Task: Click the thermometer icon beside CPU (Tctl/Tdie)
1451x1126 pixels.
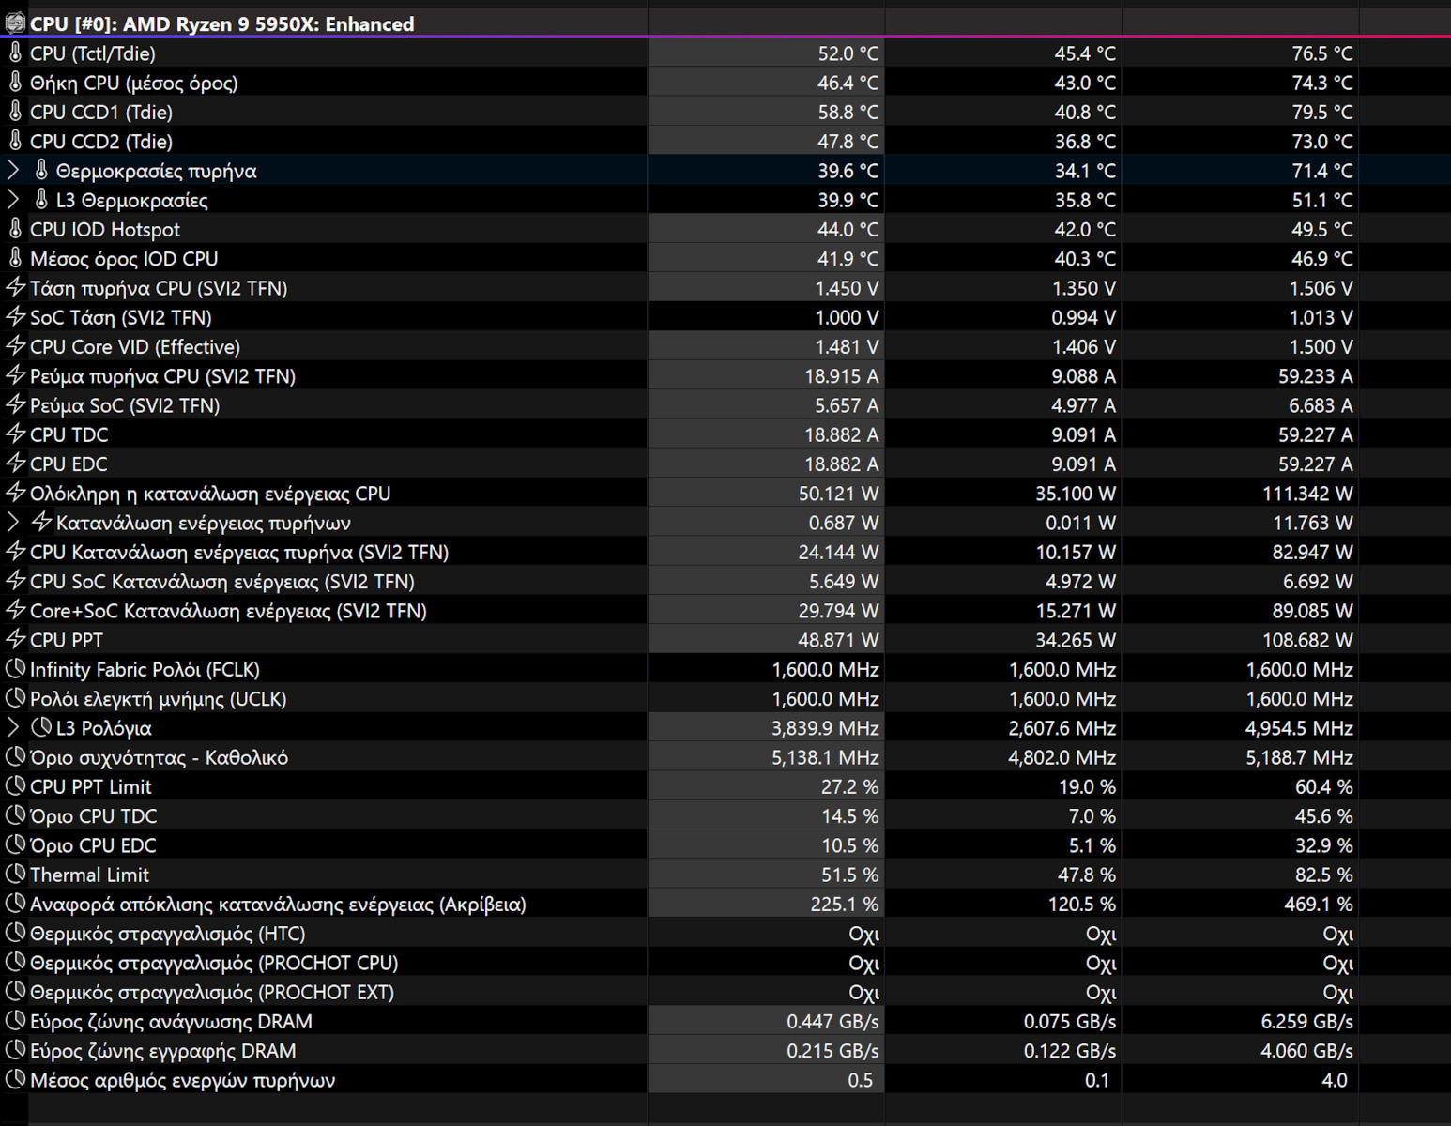Action: click(15, 53)
